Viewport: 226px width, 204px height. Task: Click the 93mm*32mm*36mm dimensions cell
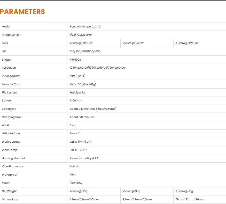pyautogui.click(x=137, y=199)
